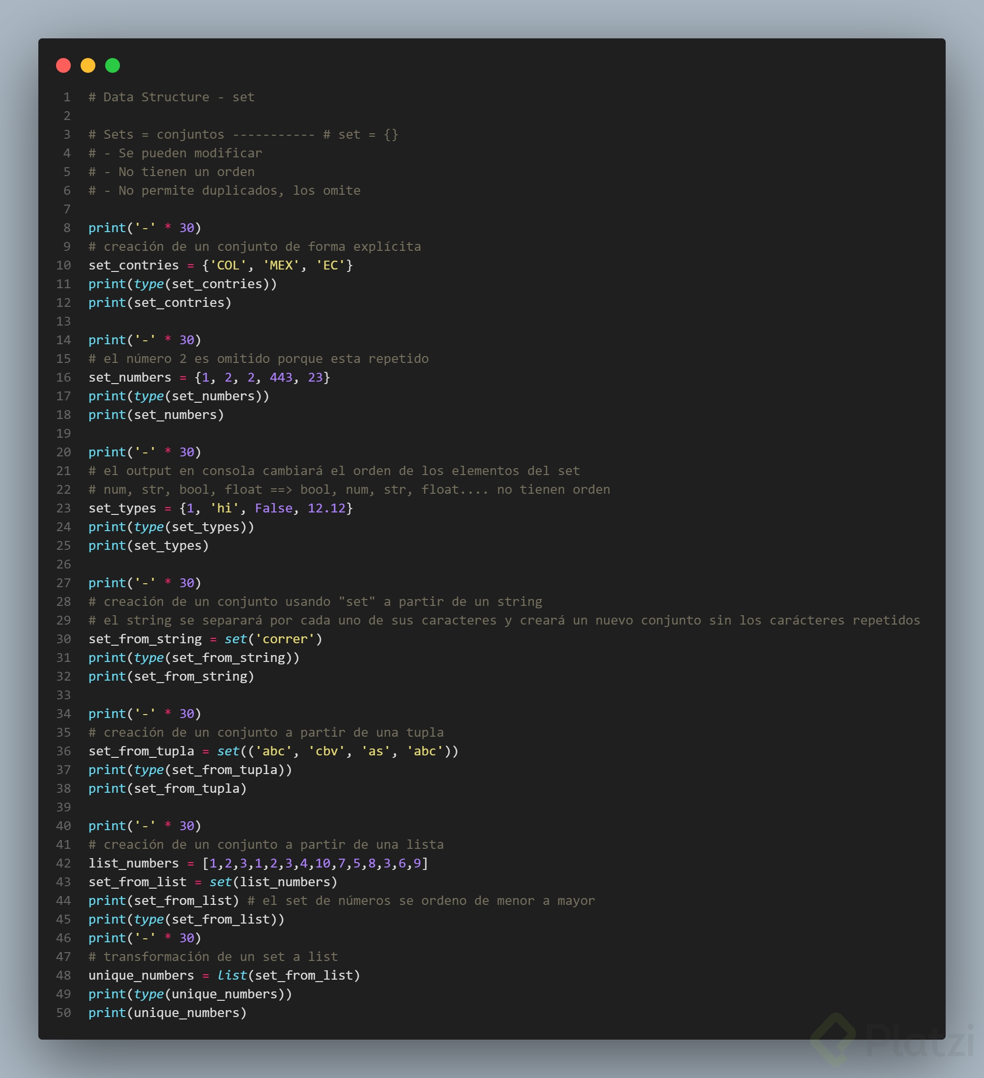Click the line print(set_contries)
984x1078 pixels.
tap(160, 302)
